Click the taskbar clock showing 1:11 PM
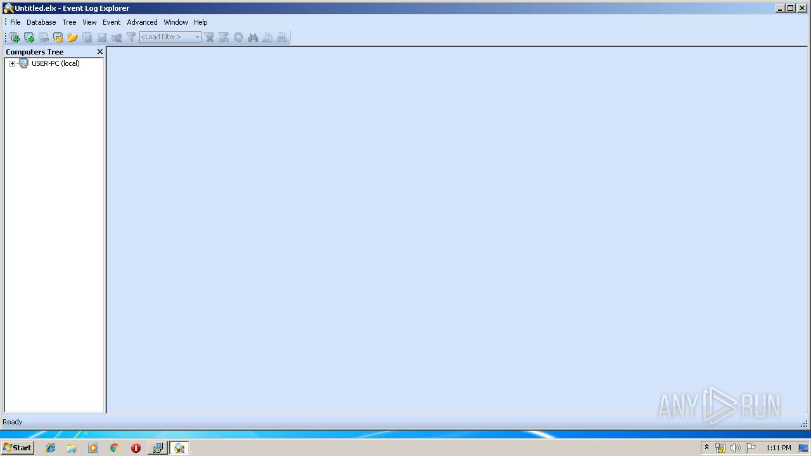811x456 pixels. (x=779, y=448)
